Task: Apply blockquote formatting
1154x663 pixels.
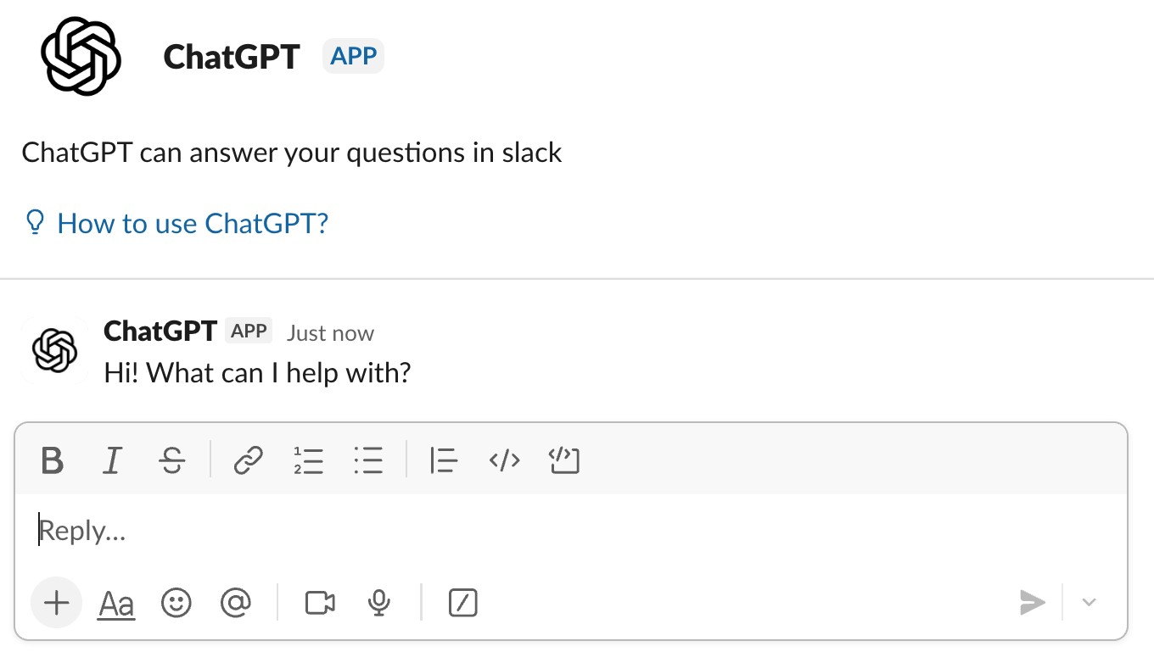Action: [444, 460]
